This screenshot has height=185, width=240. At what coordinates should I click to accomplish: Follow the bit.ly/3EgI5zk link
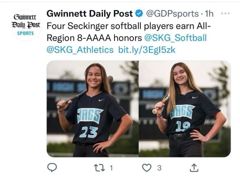point(147,50)
